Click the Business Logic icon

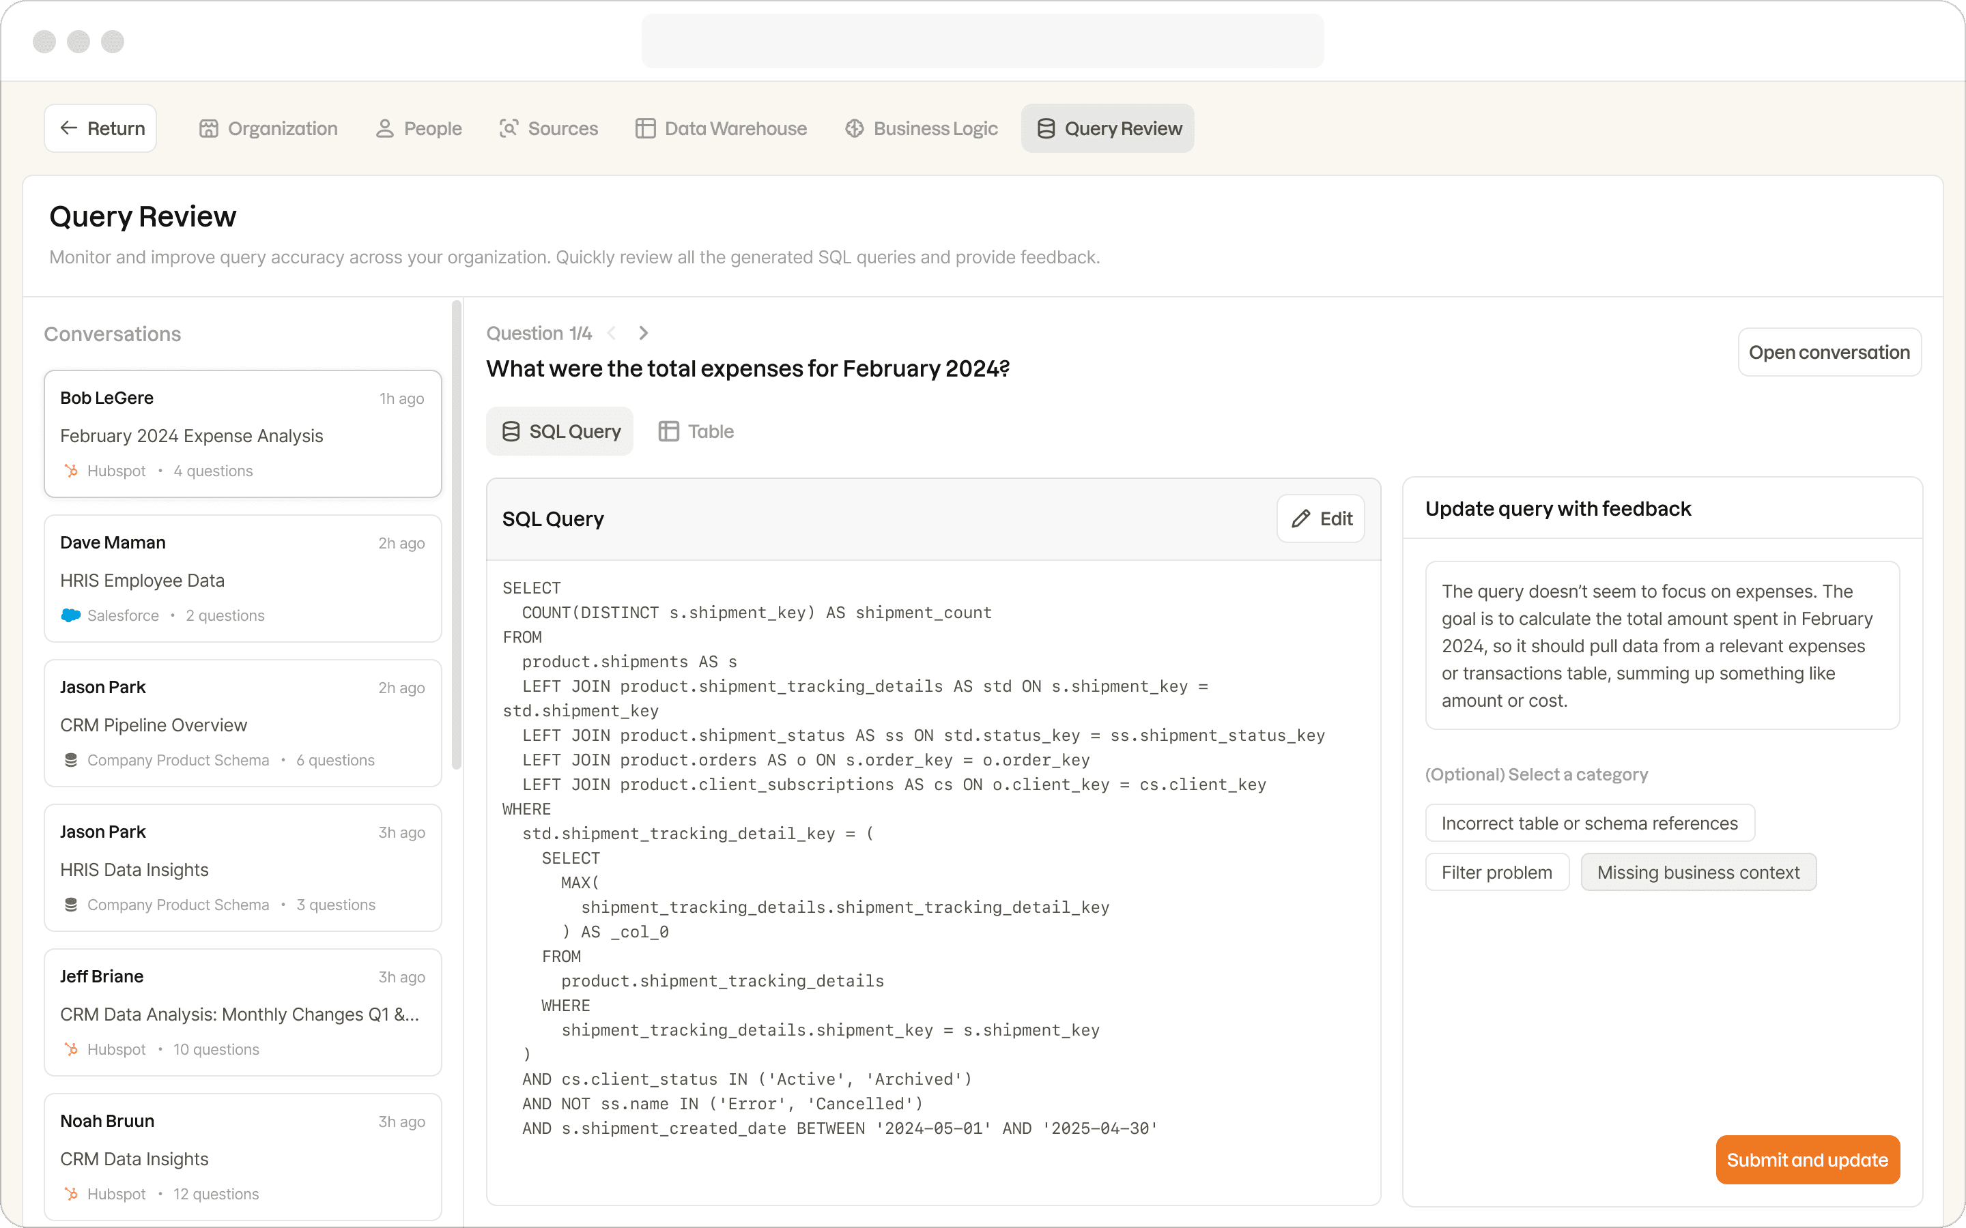tap(854, 128)
